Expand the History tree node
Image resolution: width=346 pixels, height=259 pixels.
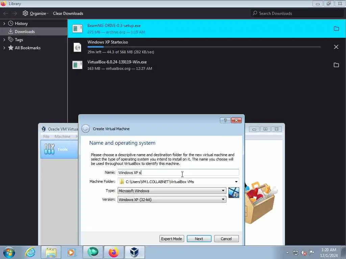click(4, 23)
